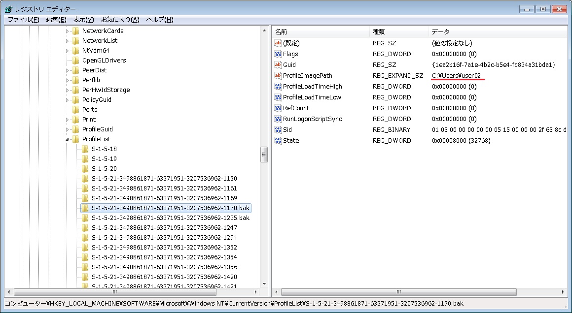Click the Flags DWORD value icon
Viewport: 572px width, 313px height.
point(278,54)
